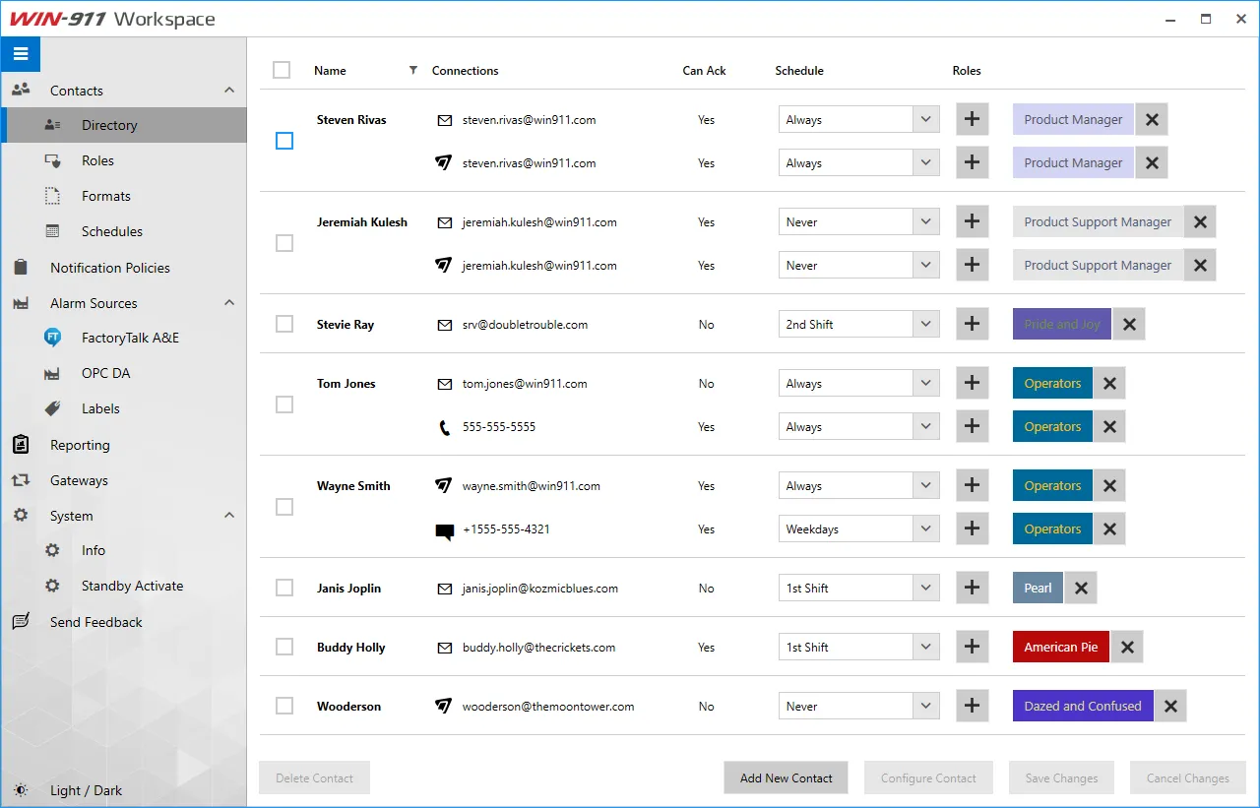
Task: Click the plus icon for Stevie Ray
Action: coord(972,324)
